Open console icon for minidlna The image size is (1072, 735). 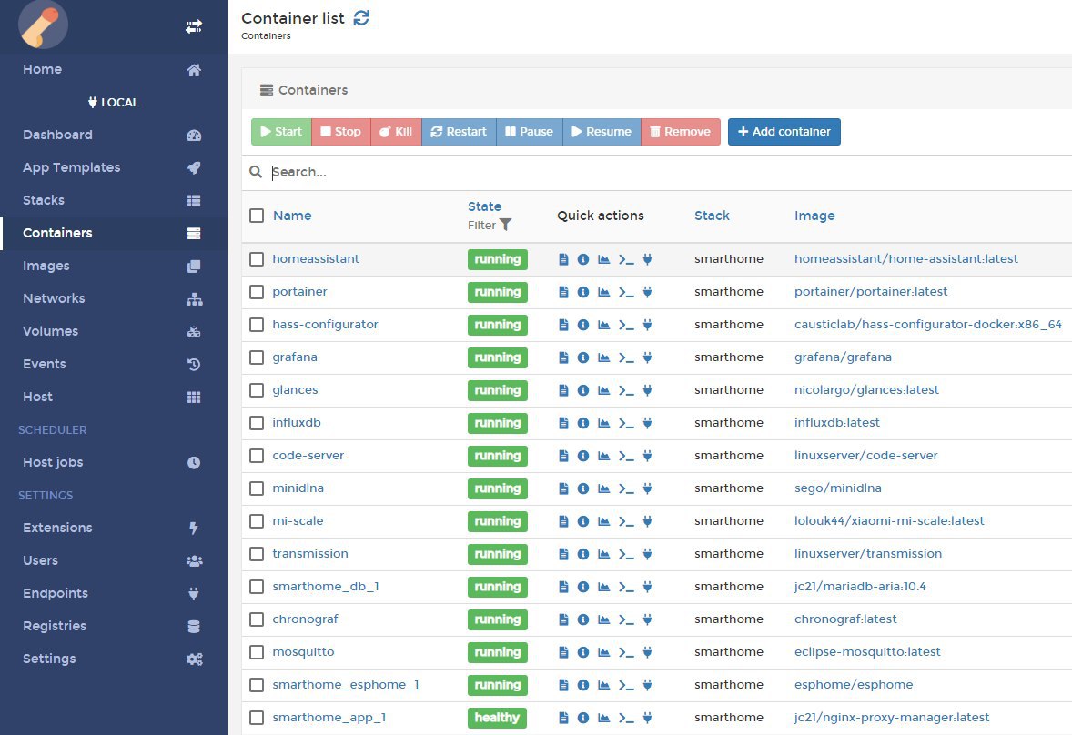[x=626, y=489]
